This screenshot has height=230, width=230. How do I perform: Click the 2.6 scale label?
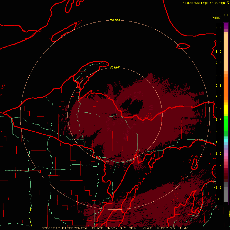218,131
